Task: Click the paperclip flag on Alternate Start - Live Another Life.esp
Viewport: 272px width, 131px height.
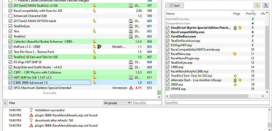Action: pyautogui.click(x=235, y=80)
